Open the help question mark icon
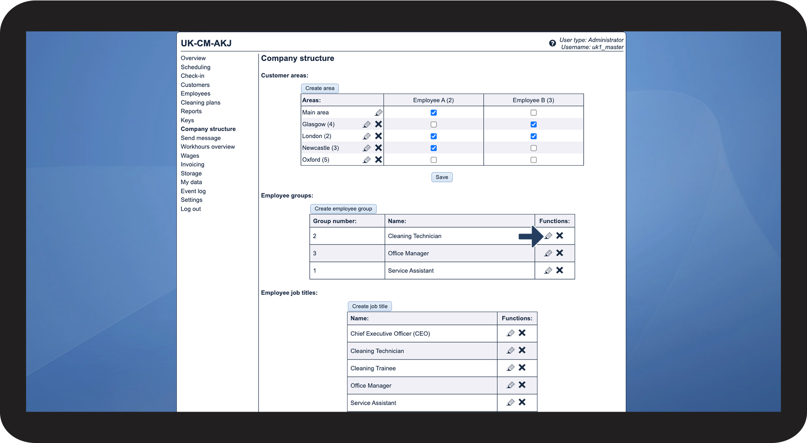 click(x=552, y=43)
